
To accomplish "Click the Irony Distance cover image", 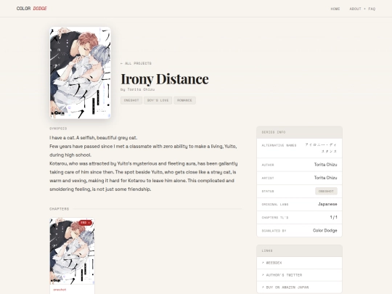I will pos(81,73).
